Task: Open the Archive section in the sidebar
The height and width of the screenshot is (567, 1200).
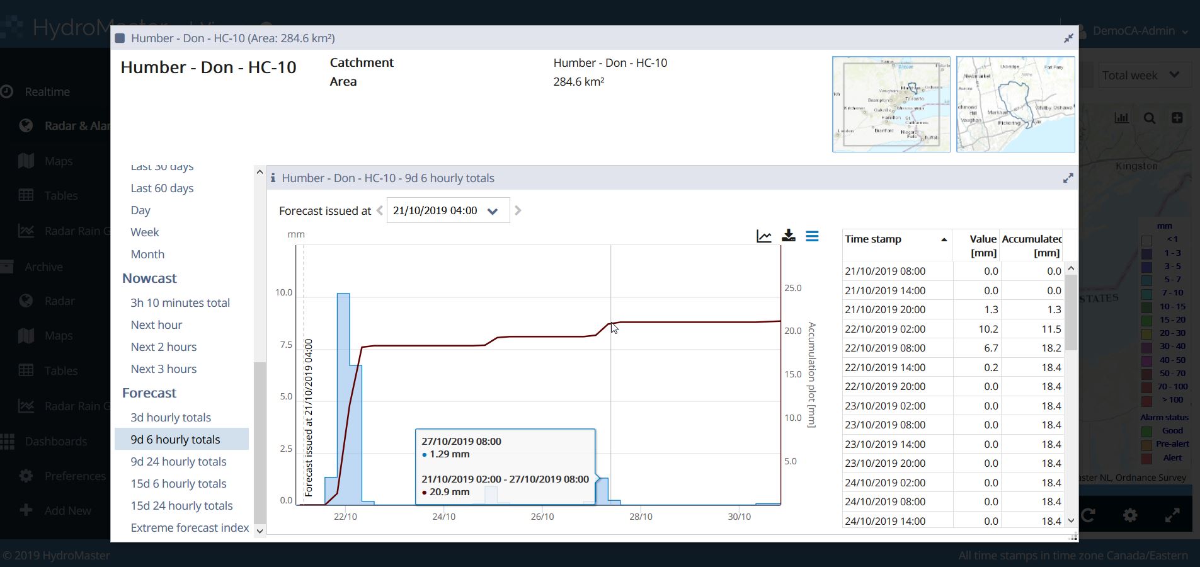Action: click(x=43, y=267)
